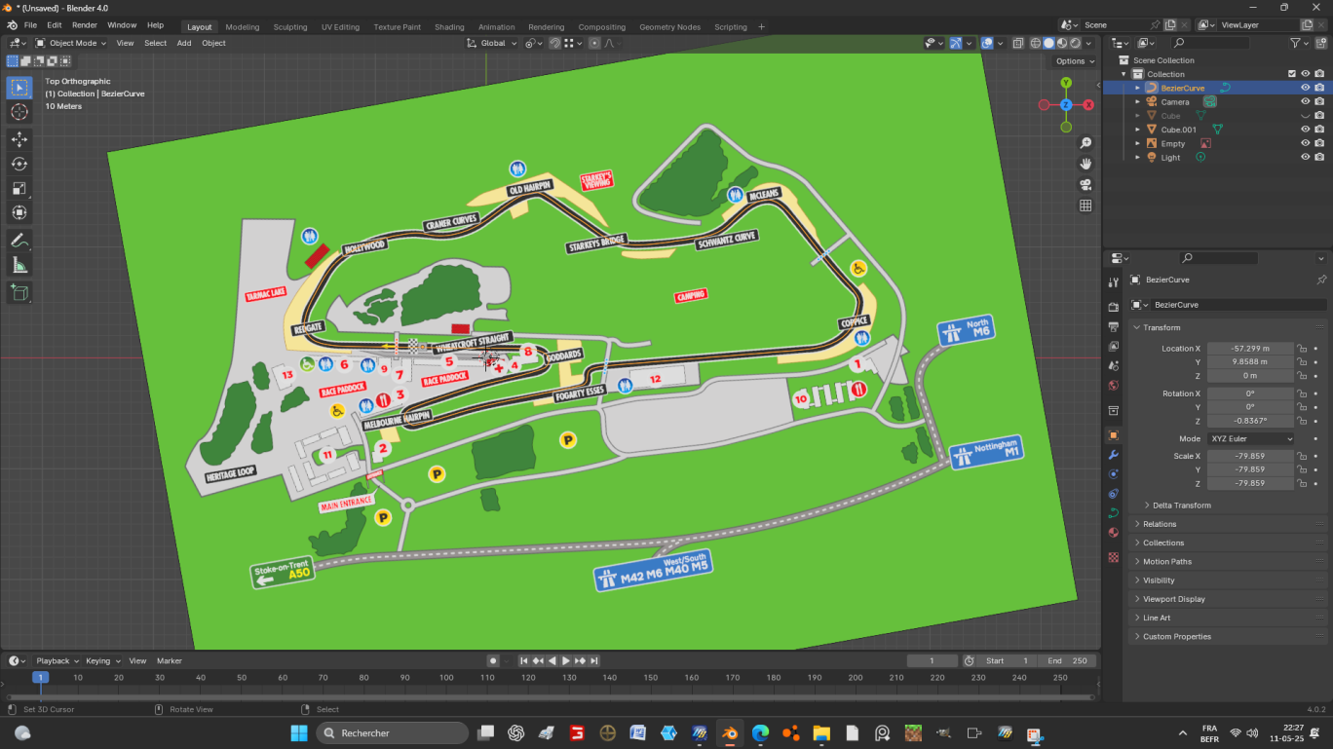Jump to the timeline end frame

[x=594, y=661]
